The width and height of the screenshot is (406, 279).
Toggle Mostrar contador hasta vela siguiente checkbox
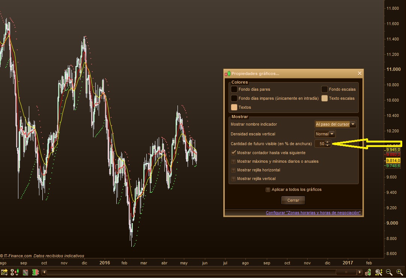tap(233, 153)
